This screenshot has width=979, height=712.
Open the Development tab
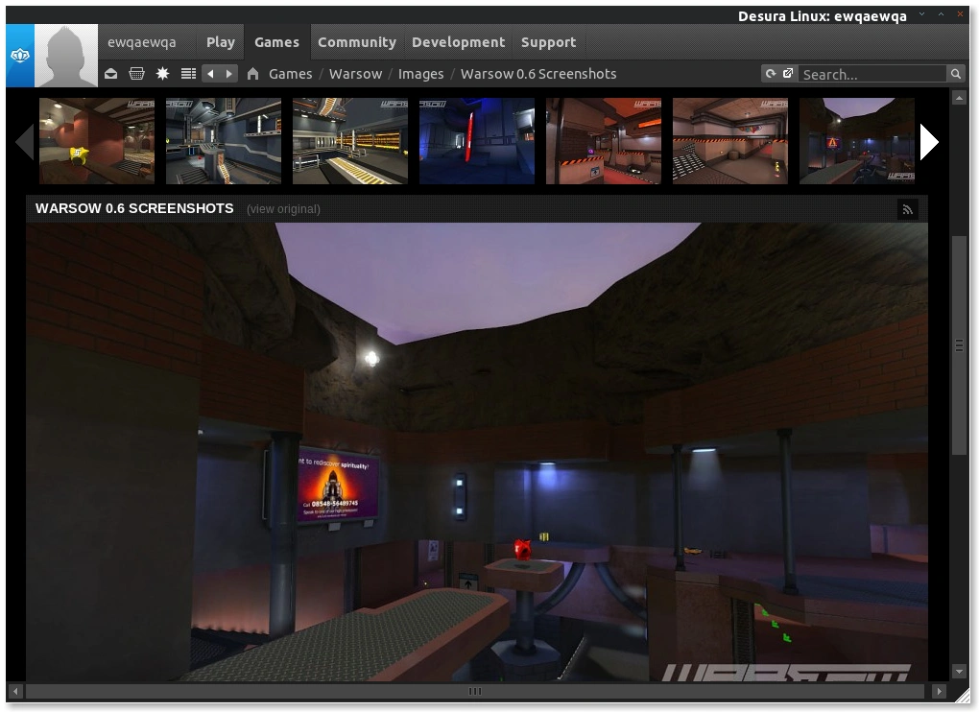pyautogui.click(x=458, y=42)
